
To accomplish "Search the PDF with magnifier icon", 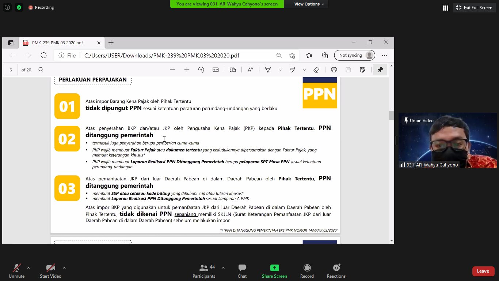I will (41, 70).
